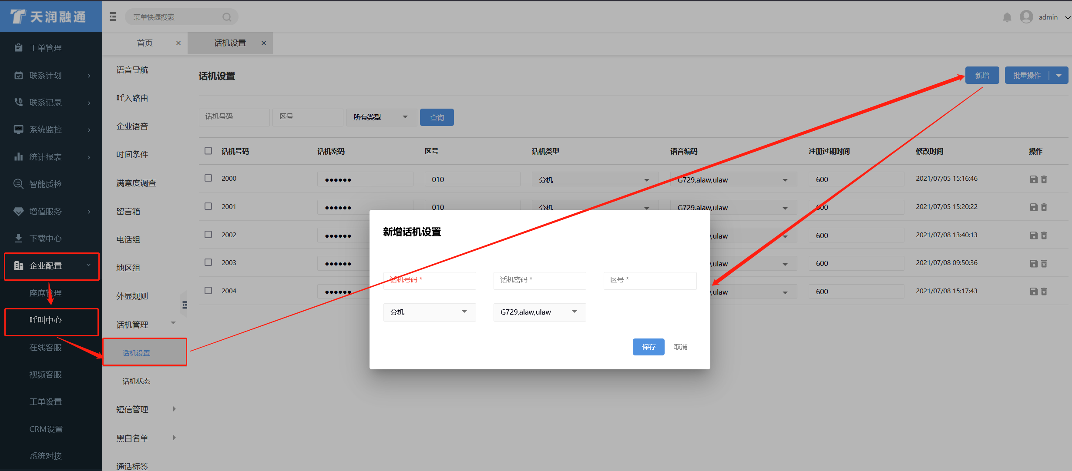Toggle the hamburger menu collapse icon
Viewport: 1072px width, 471px height.
(113, 17)
